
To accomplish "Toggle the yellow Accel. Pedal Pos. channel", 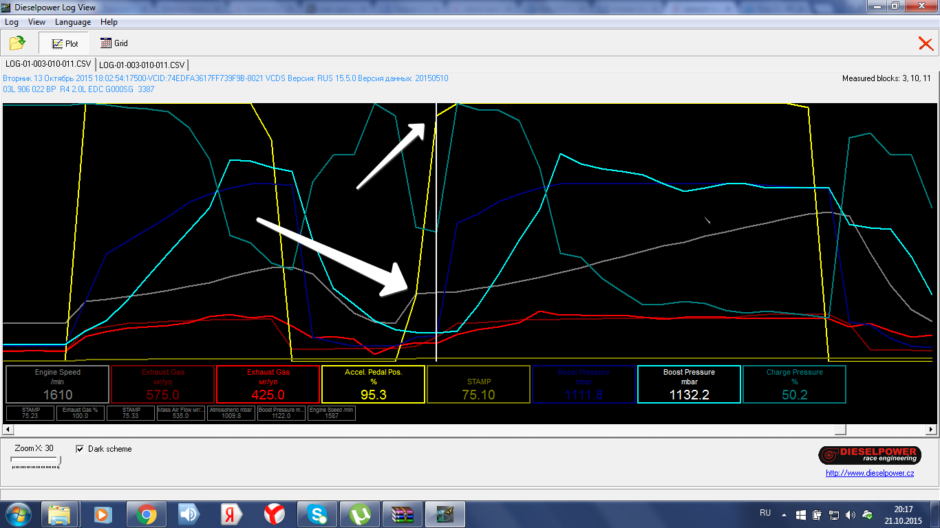I will (x=373, y=384).
